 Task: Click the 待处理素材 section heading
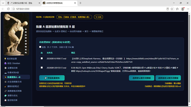(55, 42)
